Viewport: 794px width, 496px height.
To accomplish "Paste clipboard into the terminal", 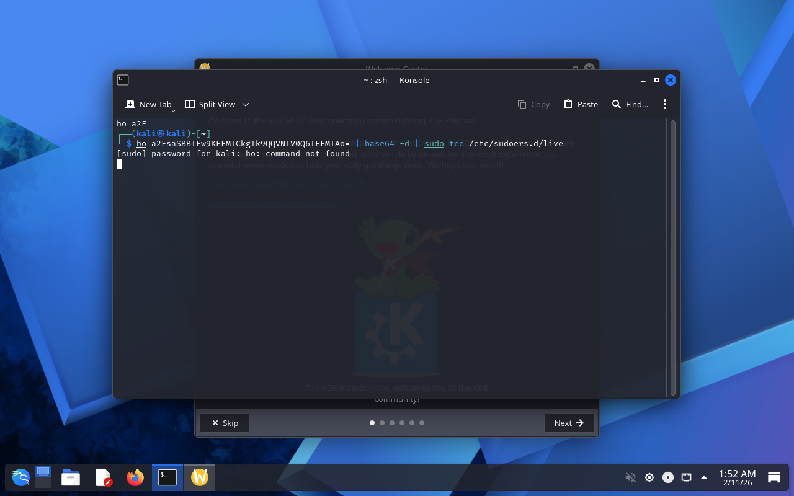I will click(581, 104).
